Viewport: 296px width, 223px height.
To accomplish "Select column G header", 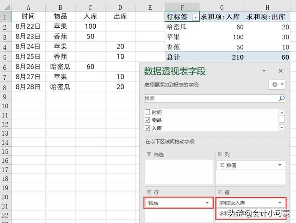I will (x=222, y=7).
